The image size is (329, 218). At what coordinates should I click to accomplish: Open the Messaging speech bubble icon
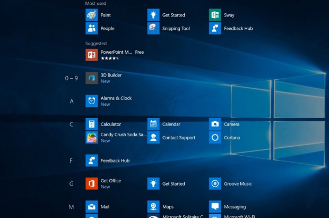pyautogui.click(x=215, y=207)
